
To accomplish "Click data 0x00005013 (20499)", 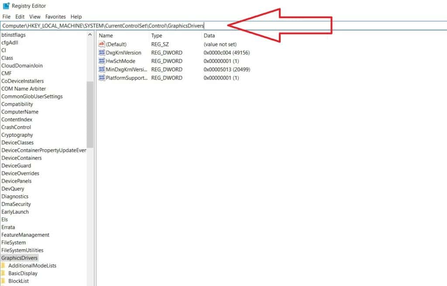I will tap(227, 69).
